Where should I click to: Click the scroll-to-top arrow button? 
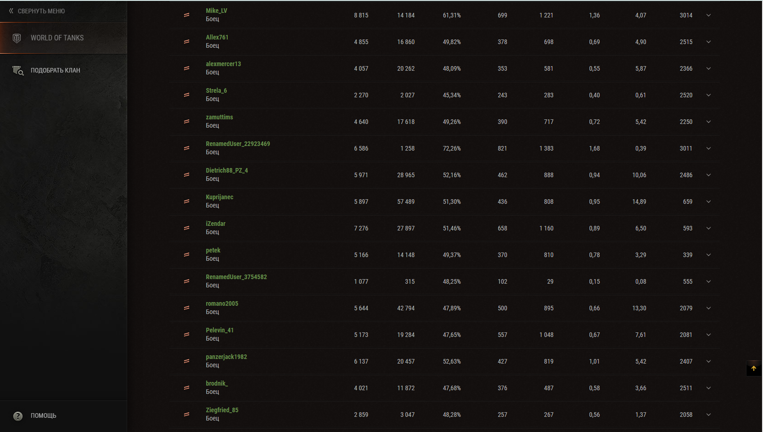coord(754,368)
